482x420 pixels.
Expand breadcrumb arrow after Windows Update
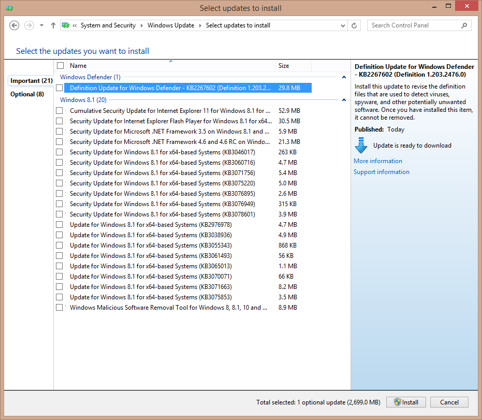point(200,25)
